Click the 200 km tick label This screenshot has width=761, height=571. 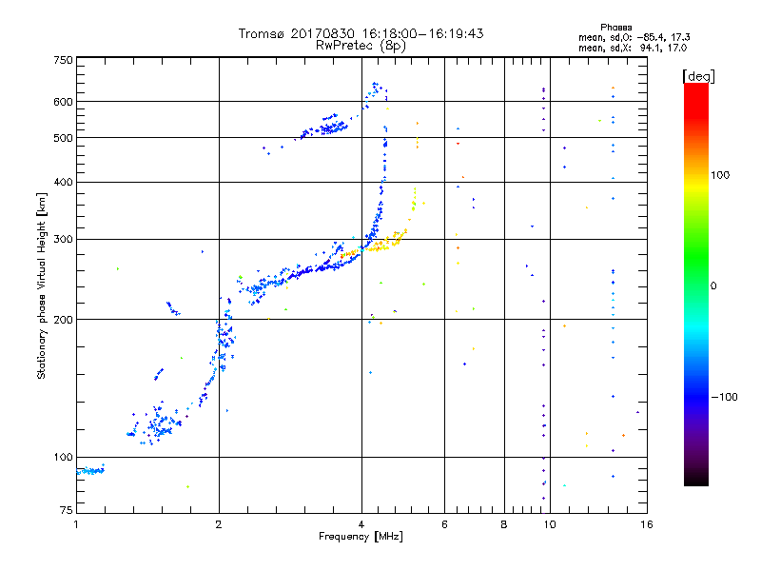click(63, 320)
